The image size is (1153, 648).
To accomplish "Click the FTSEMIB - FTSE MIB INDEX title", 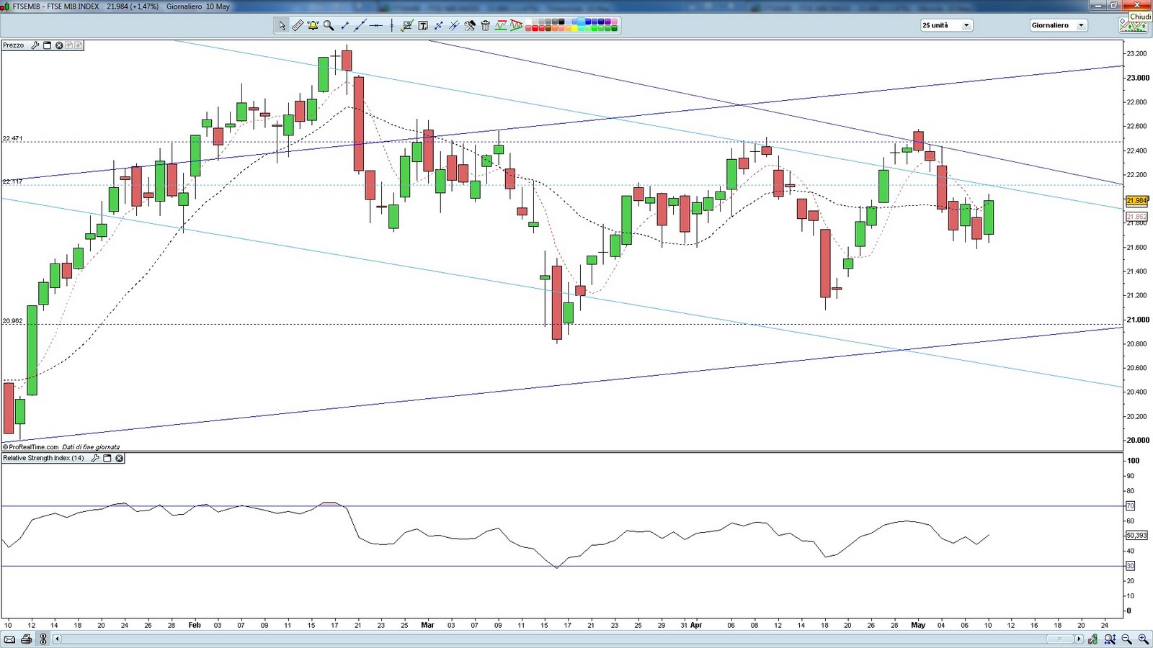I will point(56,6).
